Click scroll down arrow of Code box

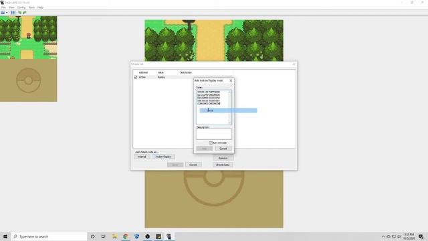tap(230, 123)
